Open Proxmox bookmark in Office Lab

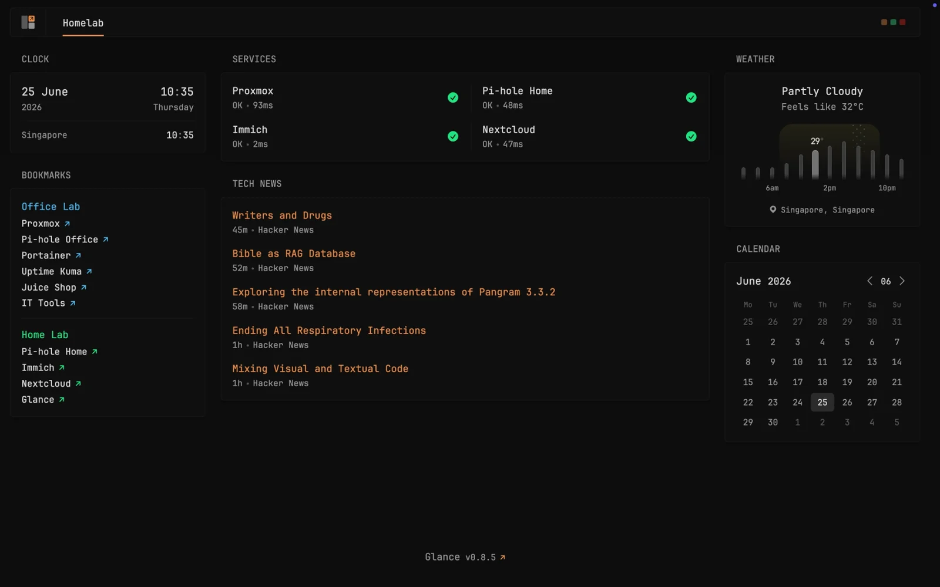click(x=46, y=224)
